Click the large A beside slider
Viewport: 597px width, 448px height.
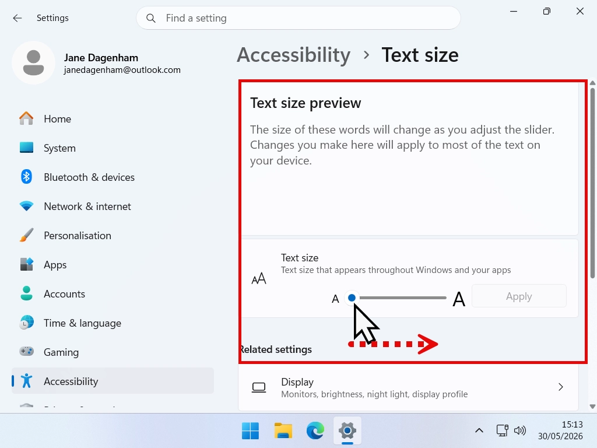pos(459,299)
